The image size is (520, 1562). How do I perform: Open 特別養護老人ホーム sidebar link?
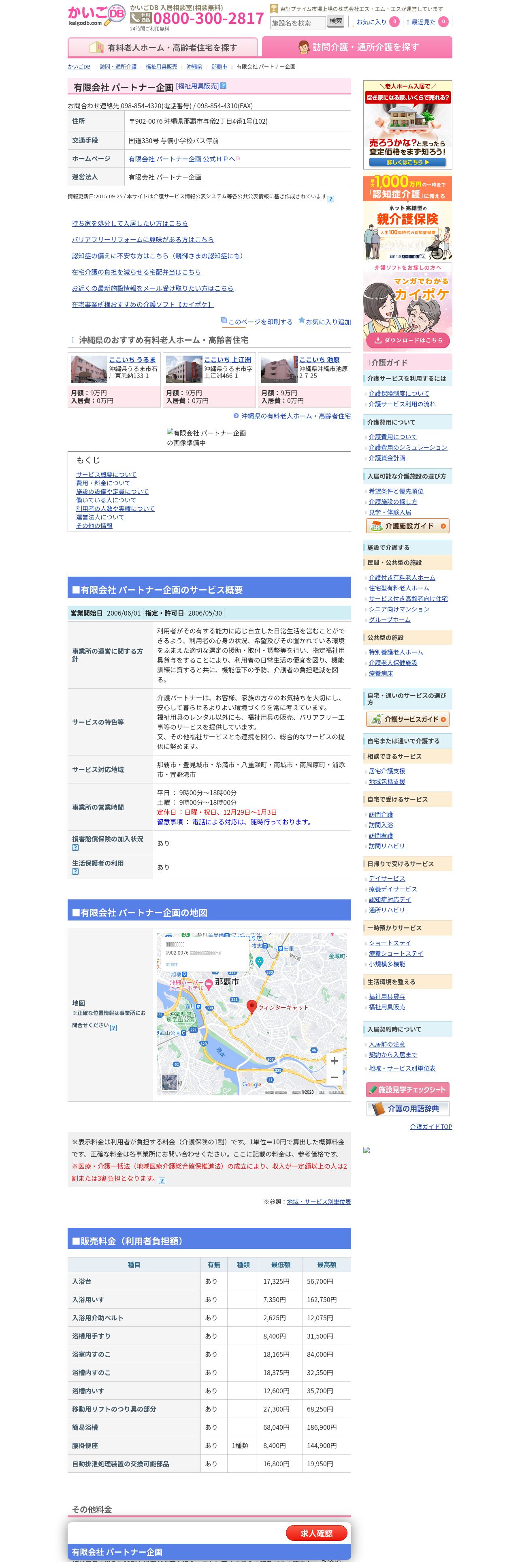pyautogui.click(x=396, y=652)
